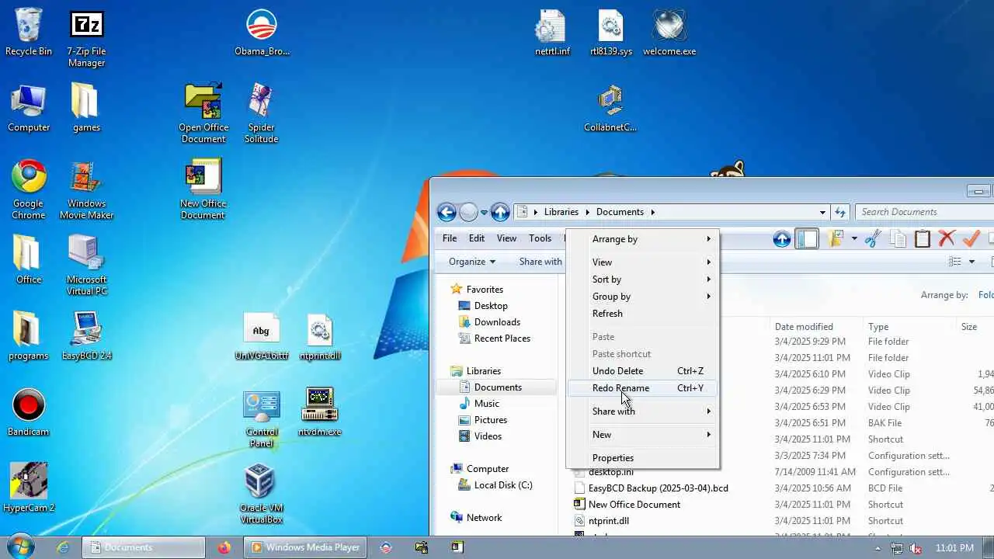The image size is (994, 559).
Task: Open the Recycle Bin desktop icon
Action: click(29, 33)
